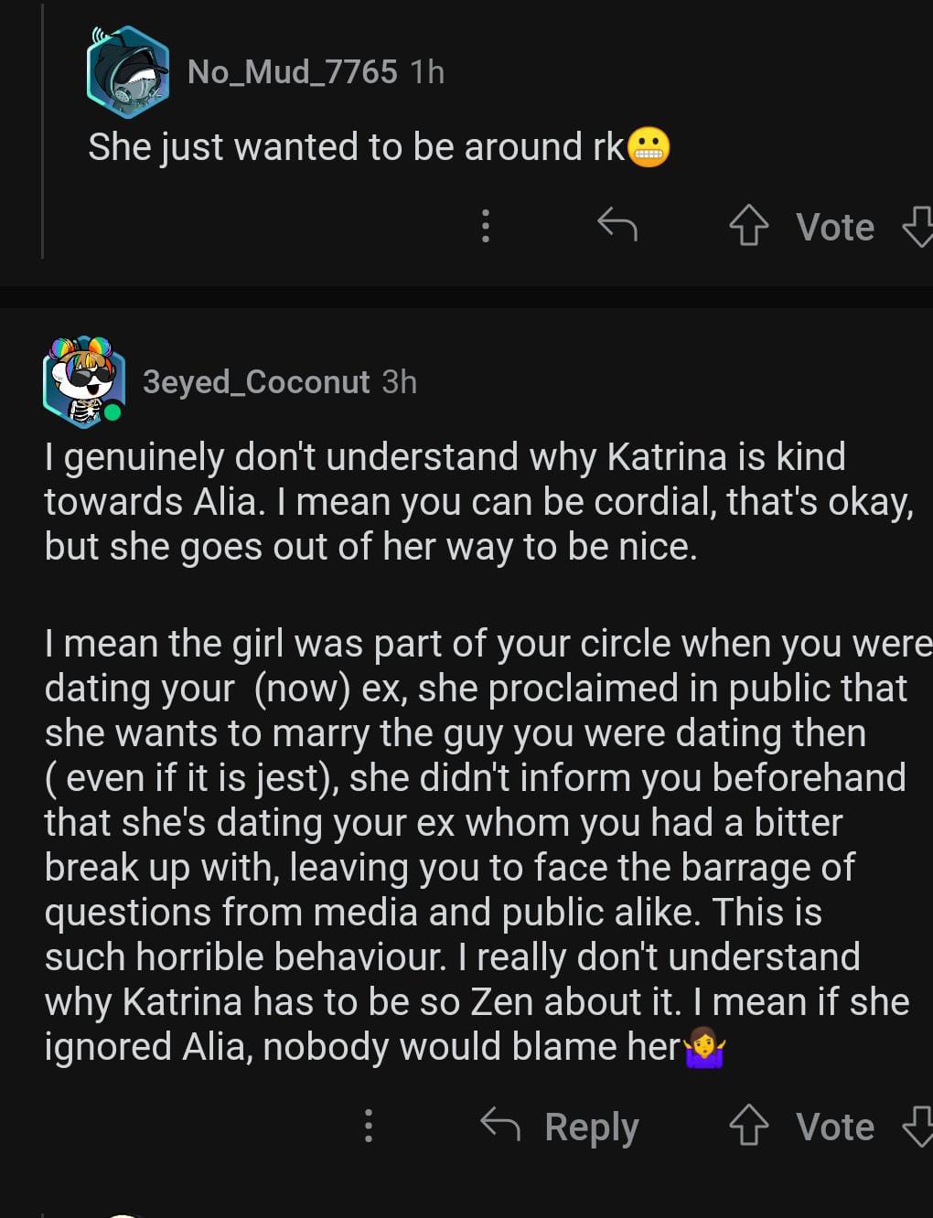The width and height of the screenshot is (933, 1218).
Task: Tap the shrug emoji ending 3eyed_Coconut's comment
Action: [704, 1049]
